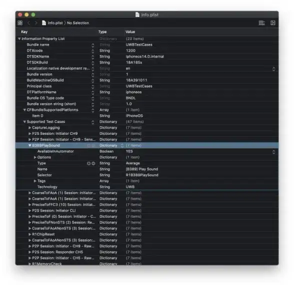Open the related items grid icon
This screenshot has height=285, width=294.
click(20, 23)
